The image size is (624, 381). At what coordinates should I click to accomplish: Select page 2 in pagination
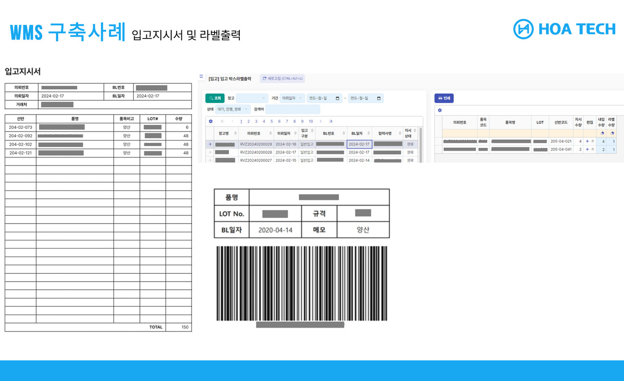click(249, 121)
